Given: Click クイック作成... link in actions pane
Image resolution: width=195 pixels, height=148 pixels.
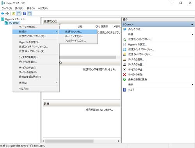Looking at the screenshot, I should (x=135, y=30).
